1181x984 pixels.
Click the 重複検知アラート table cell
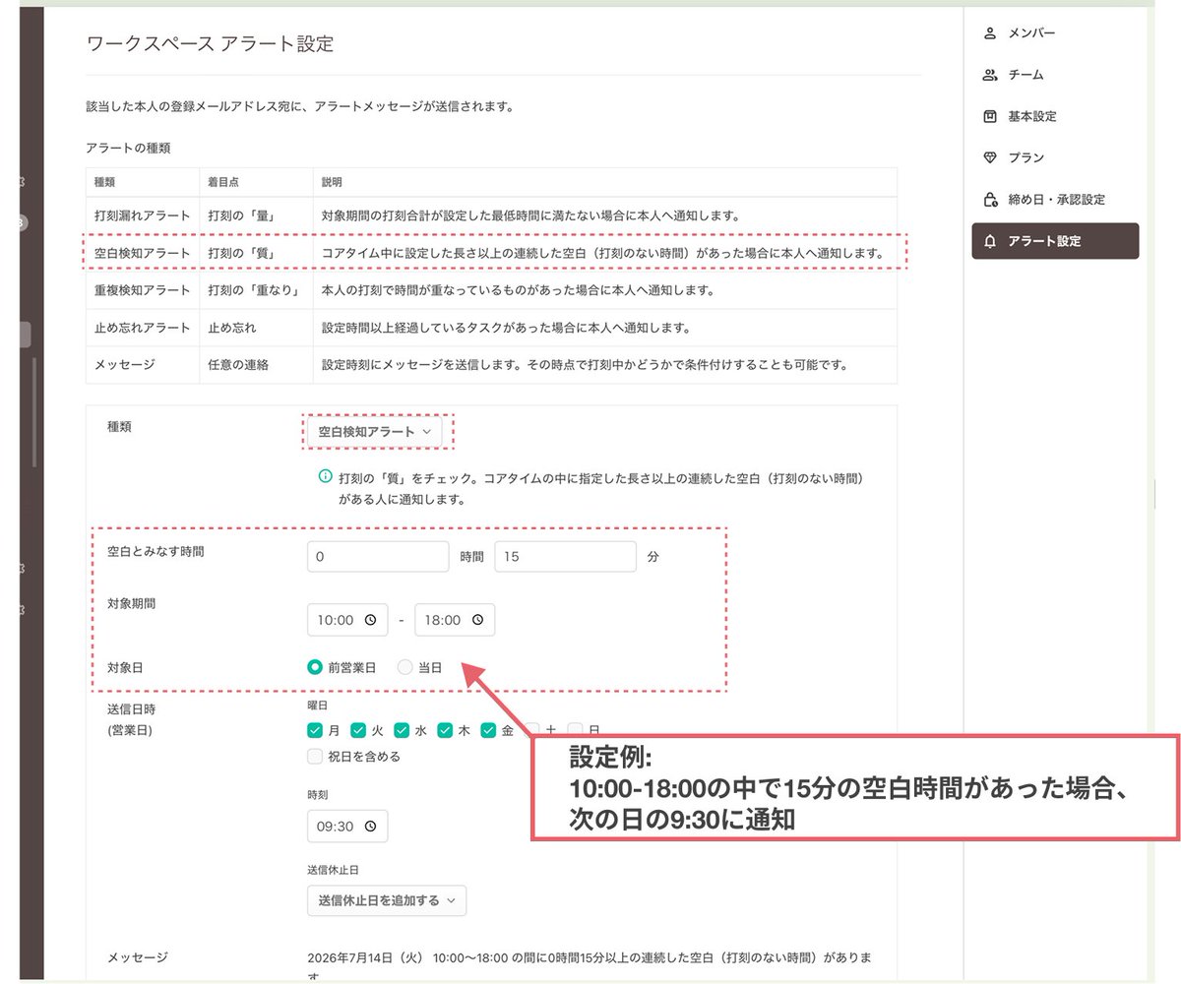pos(143,291)
